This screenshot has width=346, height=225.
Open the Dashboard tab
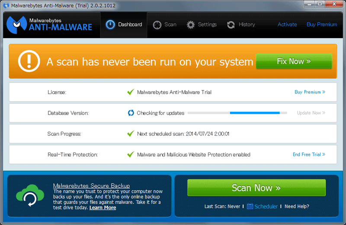[x=124, y=25]
